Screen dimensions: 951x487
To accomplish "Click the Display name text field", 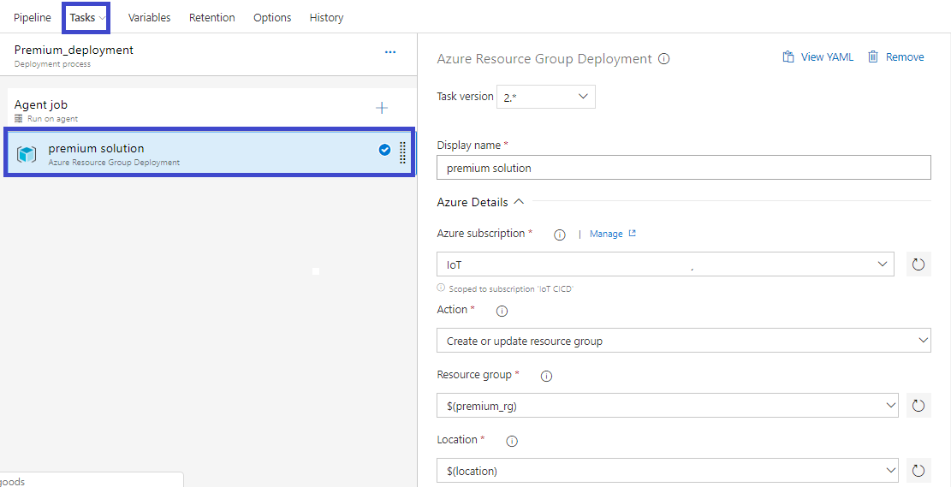I will pos(683,168).
